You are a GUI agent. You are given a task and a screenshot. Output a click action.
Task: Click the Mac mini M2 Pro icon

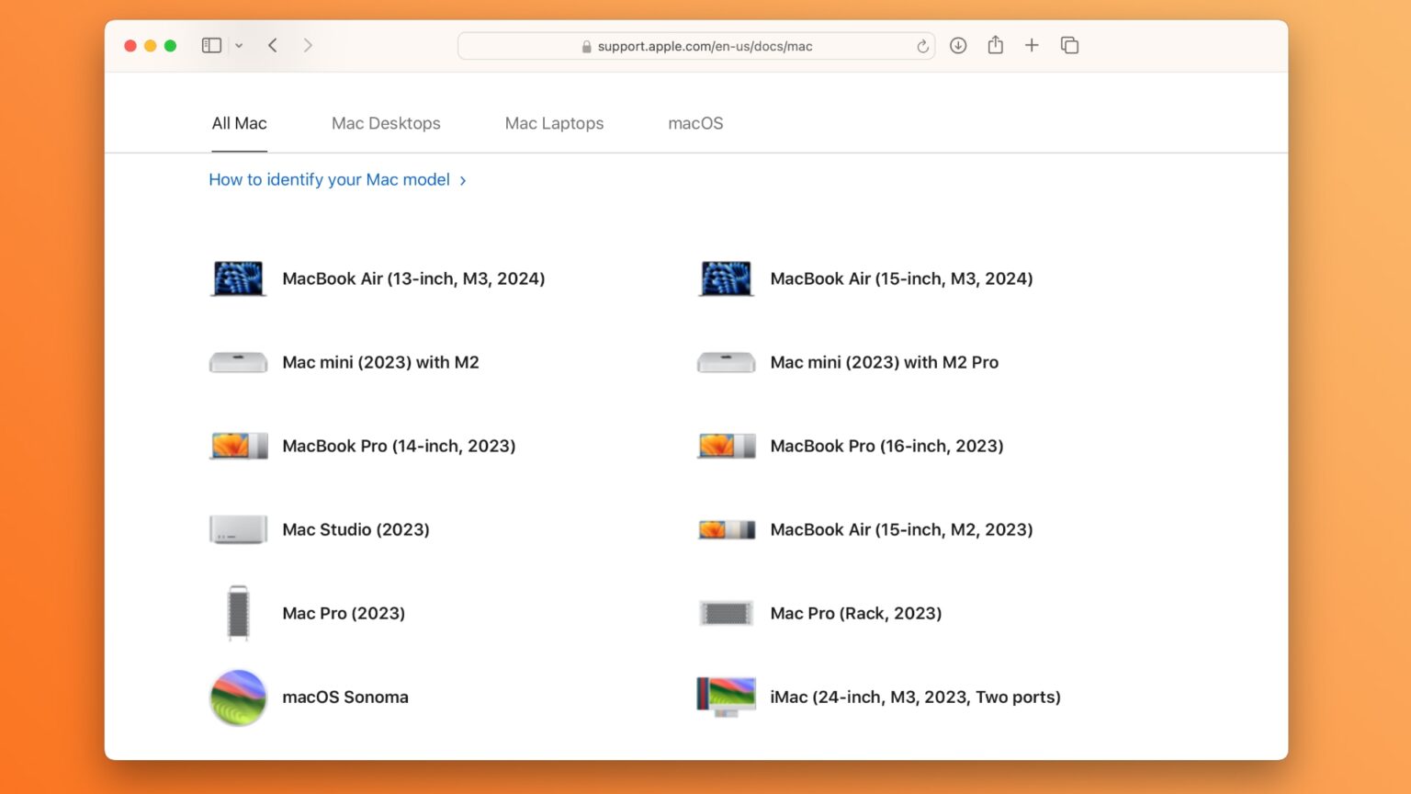[x=726, y=362]
